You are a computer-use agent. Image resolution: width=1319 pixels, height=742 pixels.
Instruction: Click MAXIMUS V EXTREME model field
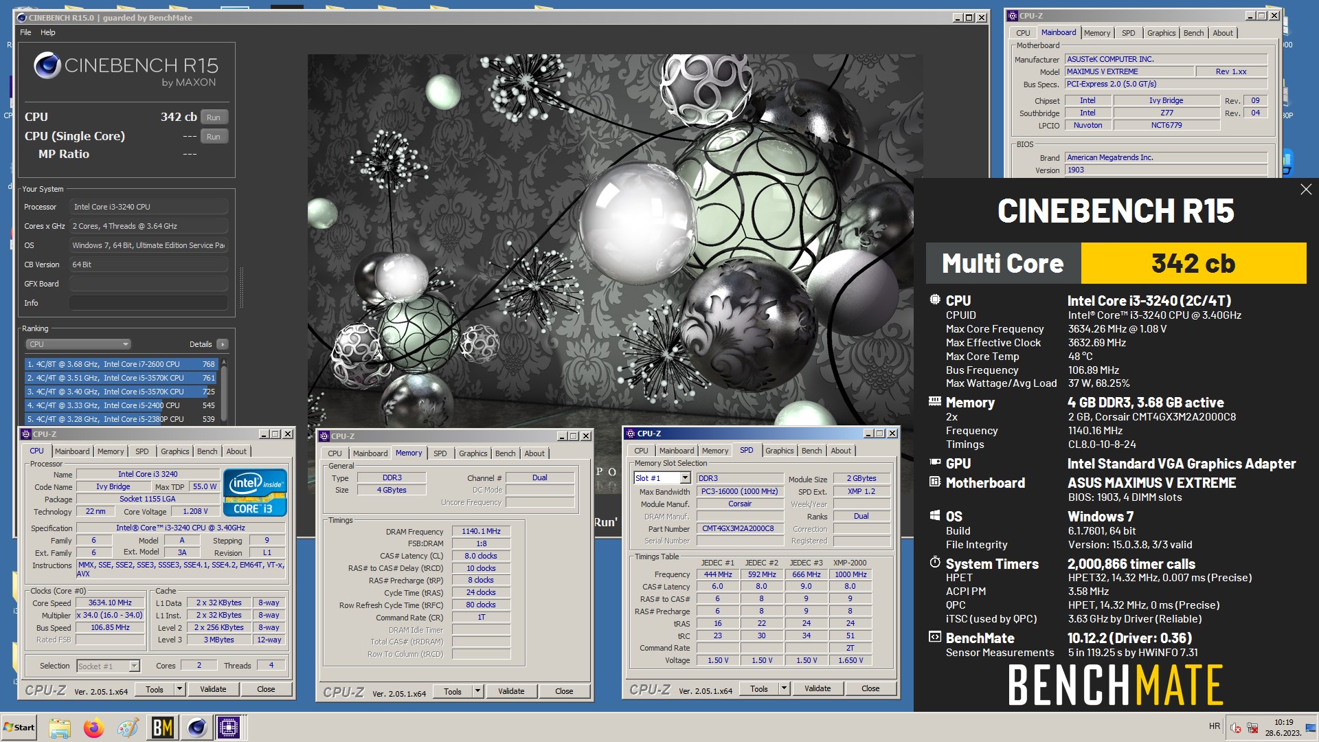[x=1129, y=71]
